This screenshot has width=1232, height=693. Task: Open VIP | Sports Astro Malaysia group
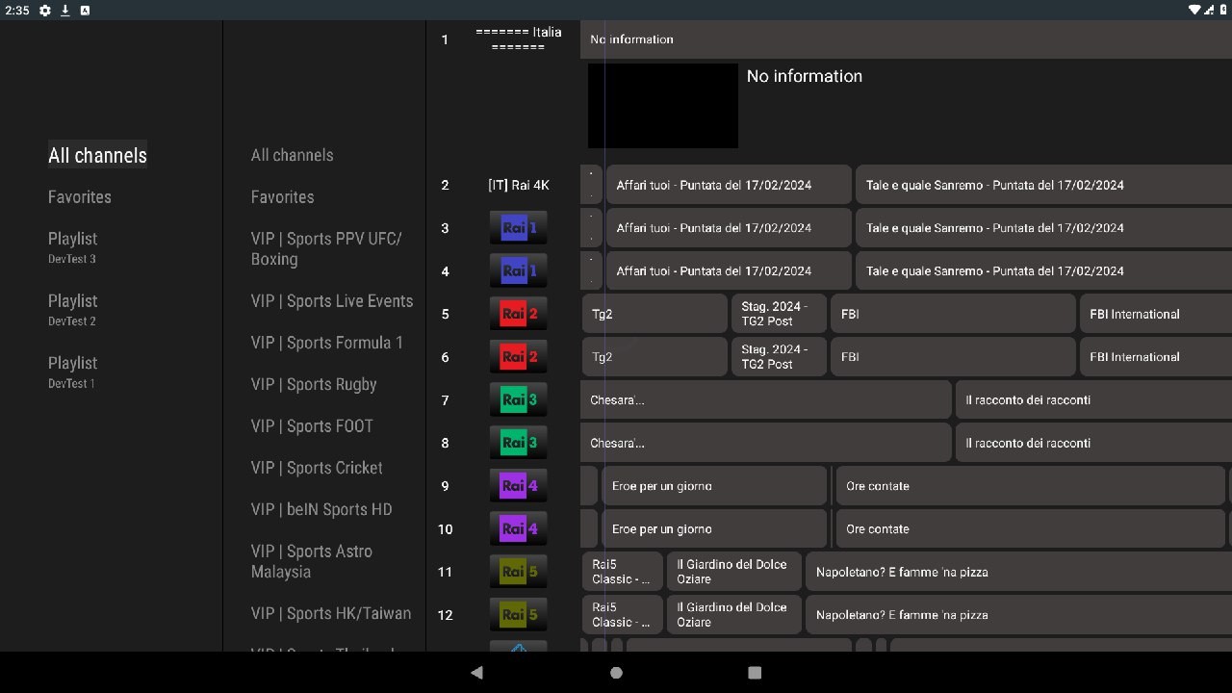312,561
